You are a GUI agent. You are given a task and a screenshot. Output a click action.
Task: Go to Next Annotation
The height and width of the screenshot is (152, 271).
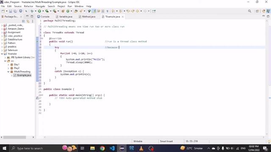113,11
